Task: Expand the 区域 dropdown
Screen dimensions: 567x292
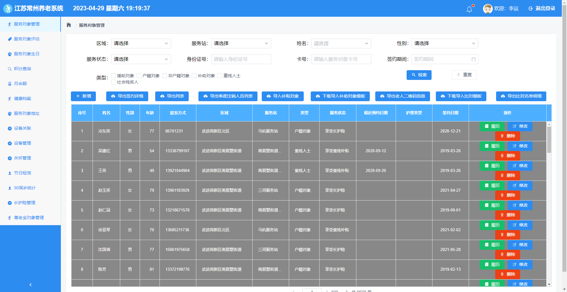Action: [141, 43]
